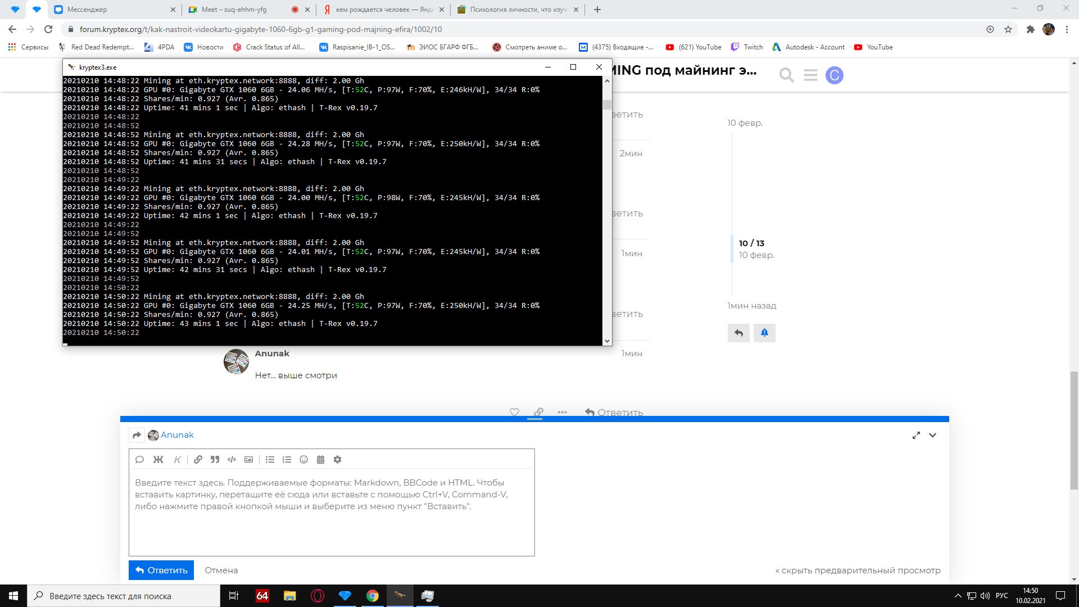Upload image in reply editor
Viewport: 1079px width, 607px height.
coord(248,459)
